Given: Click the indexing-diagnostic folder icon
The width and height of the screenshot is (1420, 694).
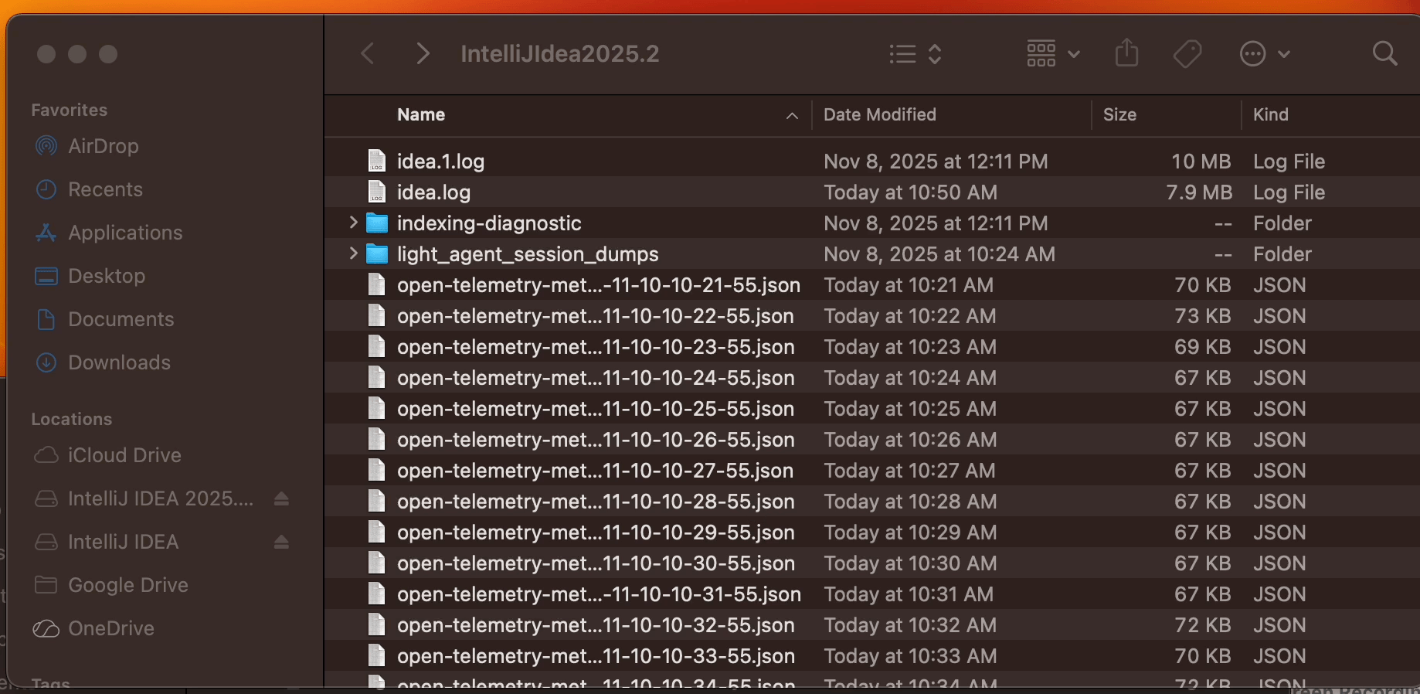Looking at the screenshot, I should (x=377, y=223).
